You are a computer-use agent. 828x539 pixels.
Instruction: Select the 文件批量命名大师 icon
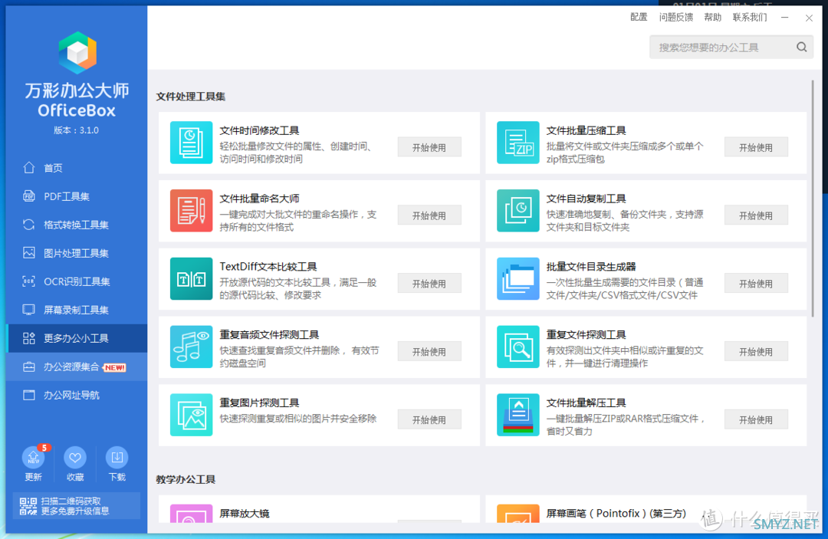point(191,211)
